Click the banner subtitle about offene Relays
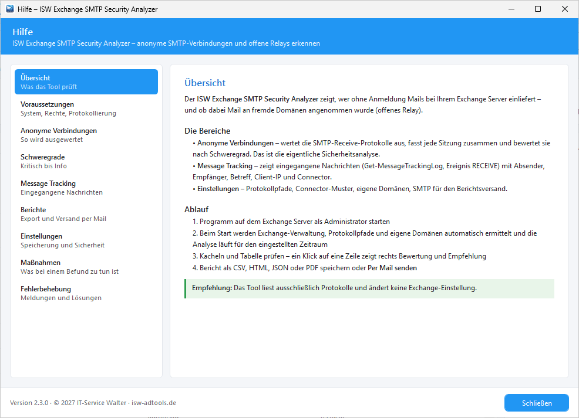Viewport: 579px width, 418px height. click(166, 43)
